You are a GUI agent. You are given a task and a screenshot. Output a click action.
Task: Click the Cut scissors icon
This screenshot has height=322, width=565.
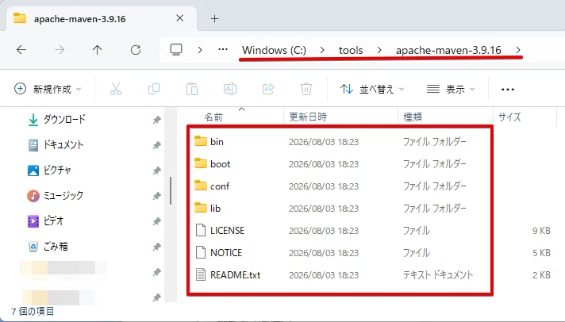pyautogui.click(x=116, y=89)
